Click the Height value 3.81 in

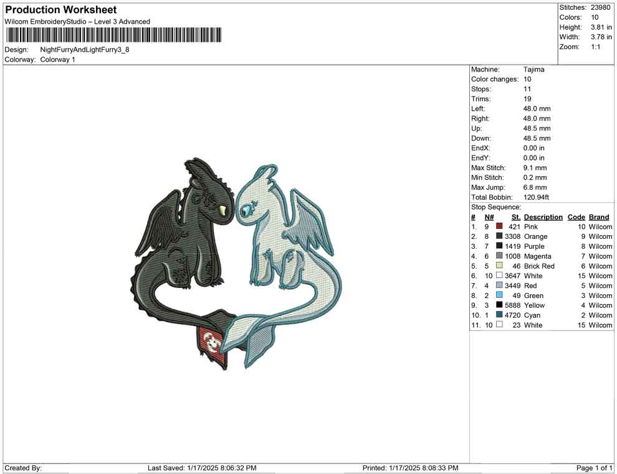coord(601,27)
